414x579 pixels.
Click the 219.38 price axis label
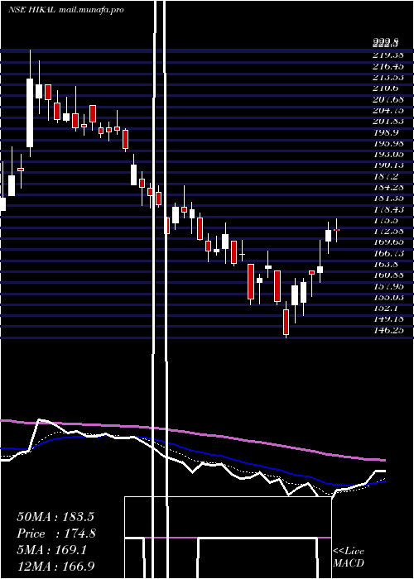[x=388, y=55]
